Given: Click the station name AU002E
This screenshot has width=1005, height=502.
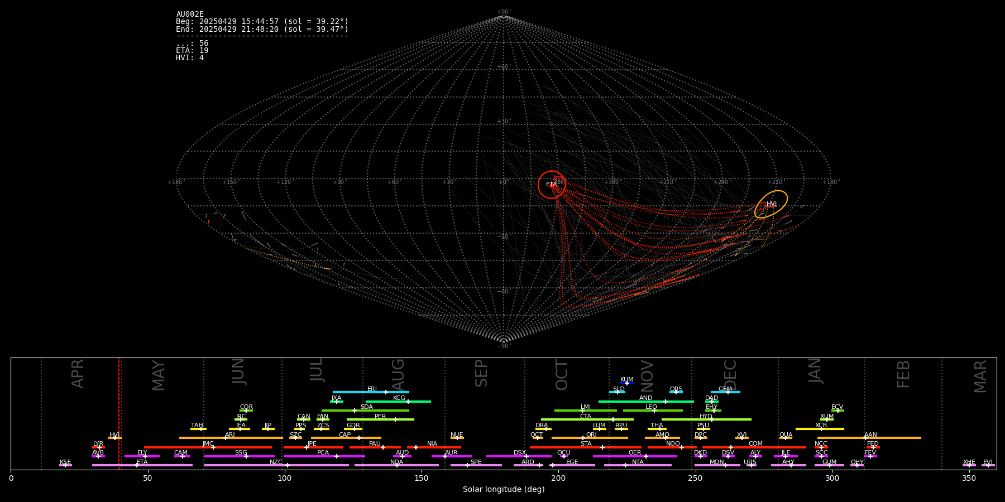Looking at the screenshot, I should [190, 15].
